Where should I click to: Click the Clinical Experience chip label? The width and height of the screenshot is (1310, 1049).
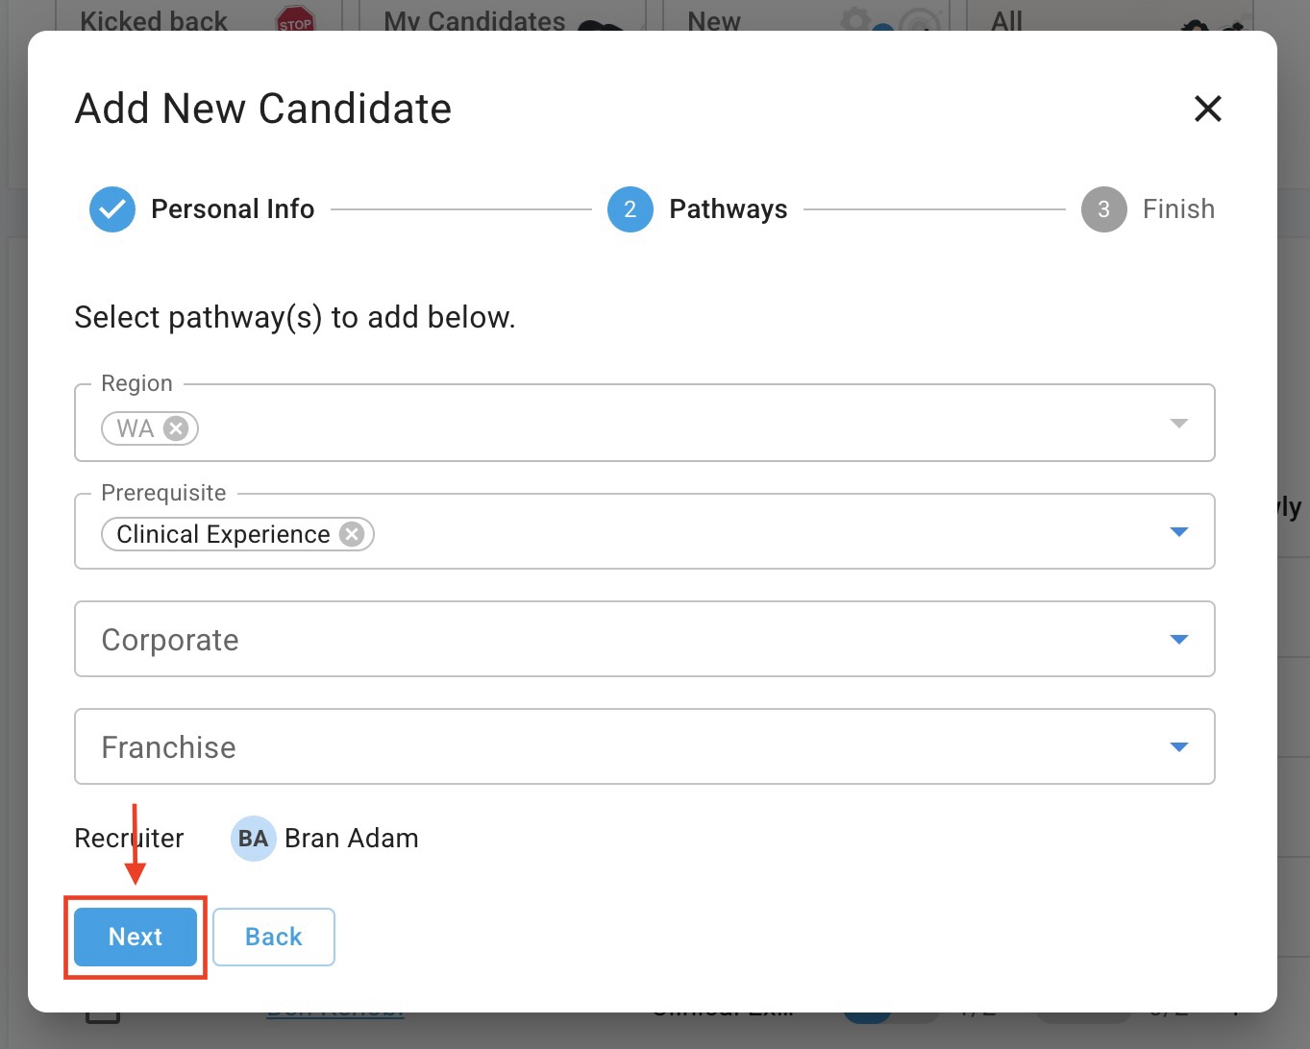(223, 534)
